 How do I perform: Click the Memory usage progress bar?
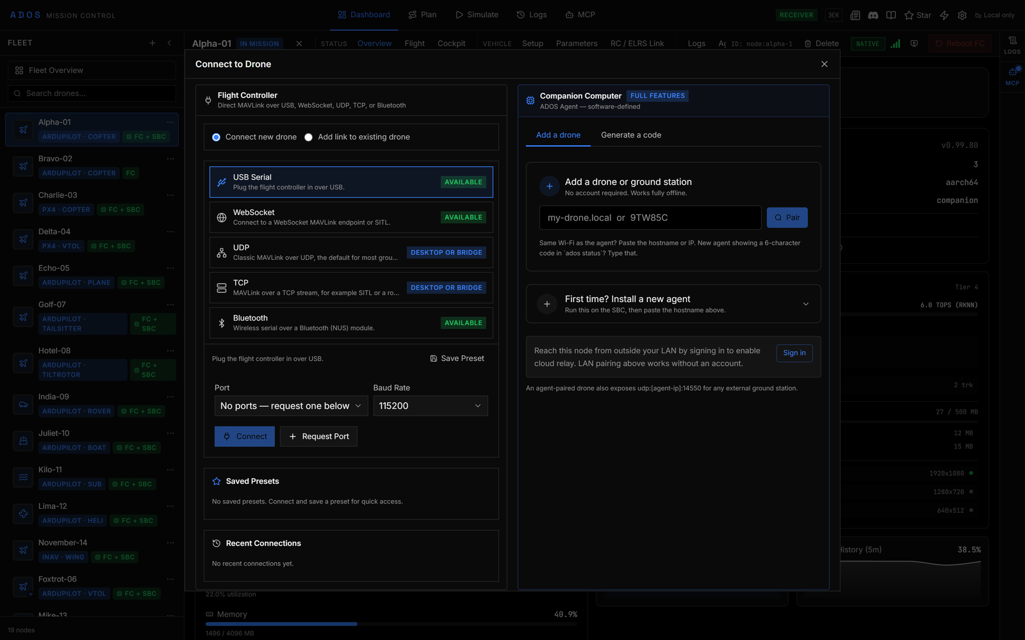coord(391,624)
